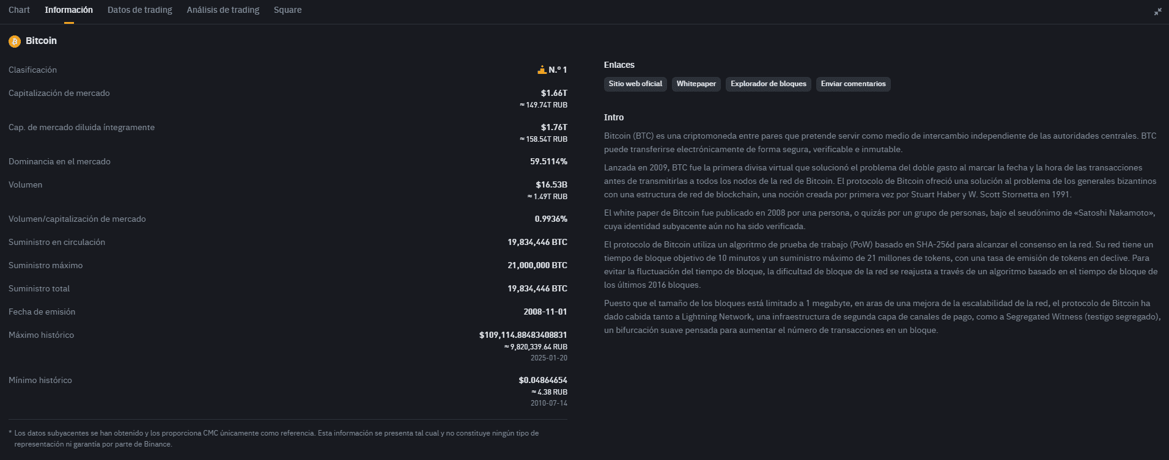Click the ≈ 158.54T RUB value
Image resolution: width=1169 pixels, height=460 pixels.
pos(544,139)
